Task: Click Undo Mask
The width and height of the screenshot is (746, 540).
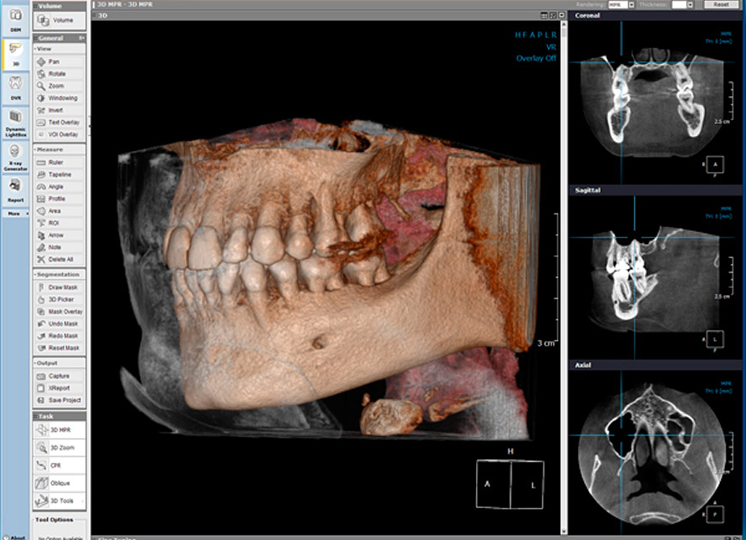Action: pos(59,323)
